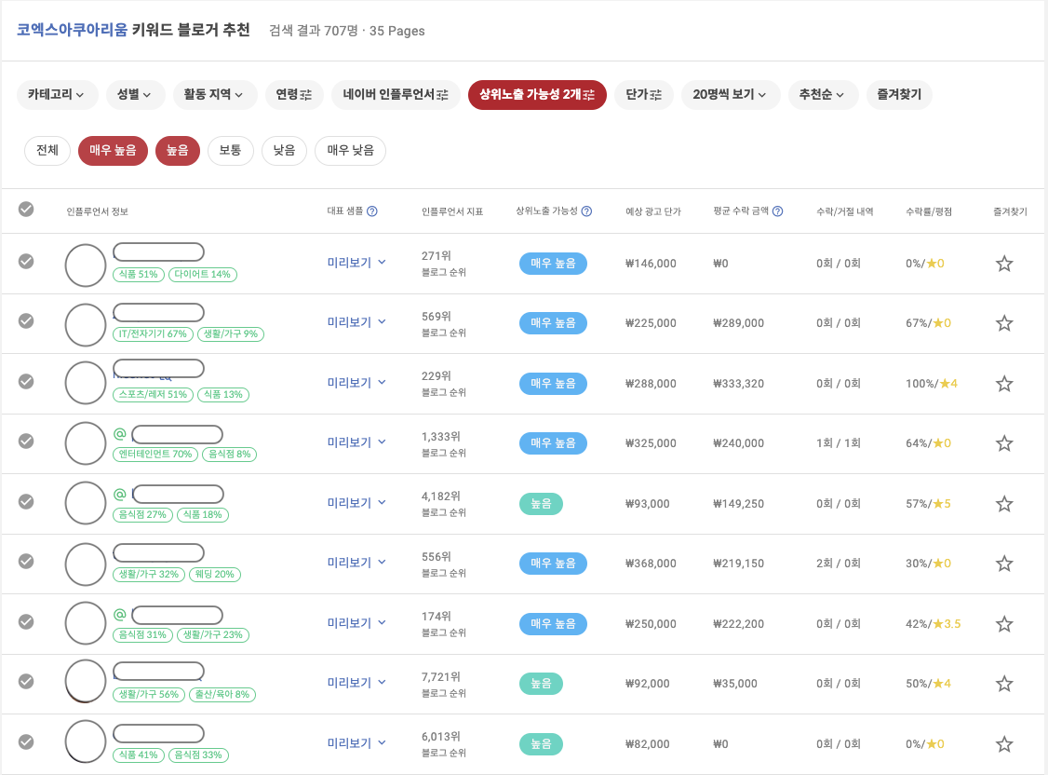This screenshot has height=775, width=1048.
Task: Star the first influencer to favorite them
Action: coord(1004,263)
